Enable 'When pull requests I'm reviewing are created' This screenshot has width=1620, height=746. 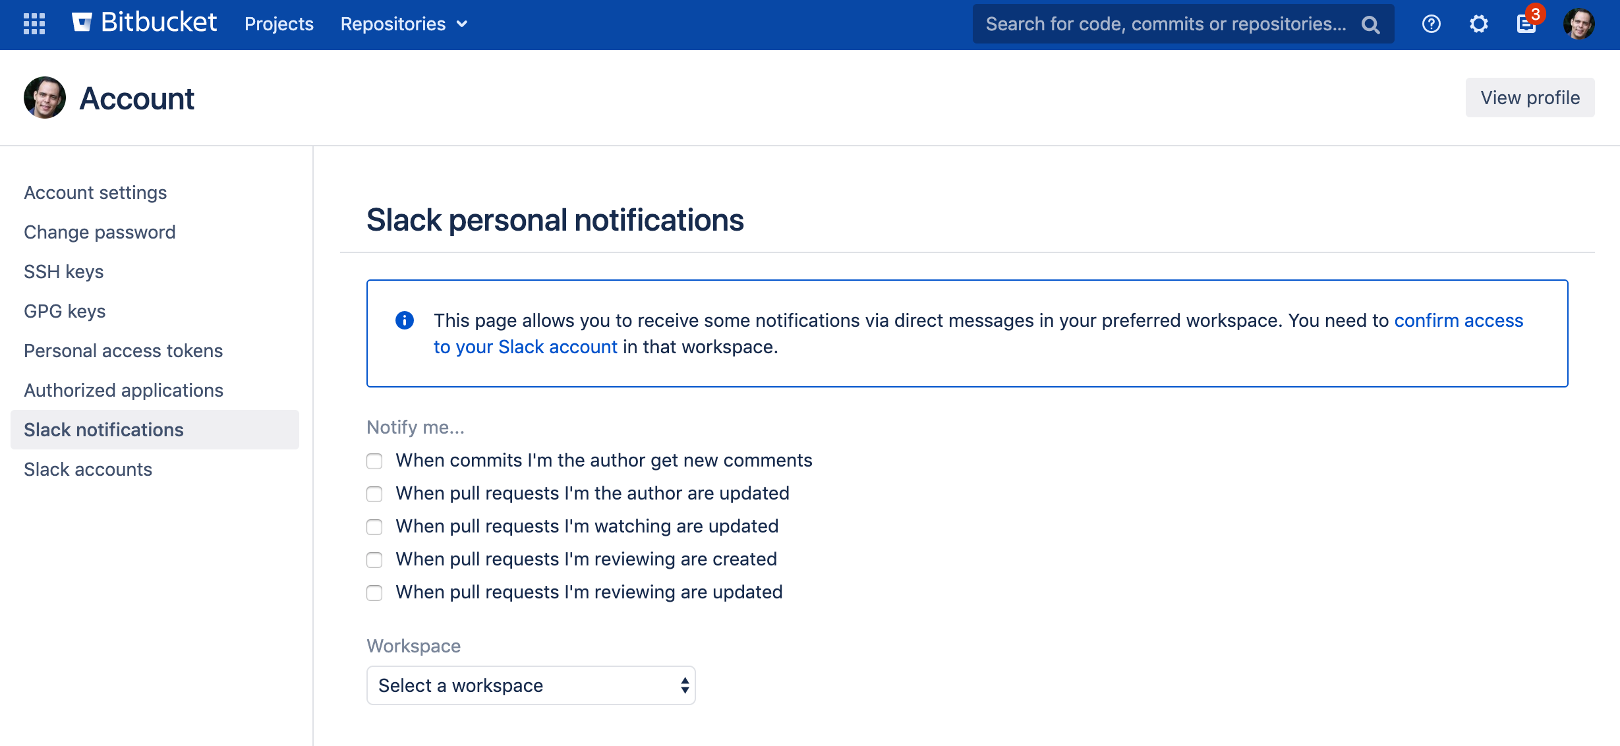[x=375, y=560]
